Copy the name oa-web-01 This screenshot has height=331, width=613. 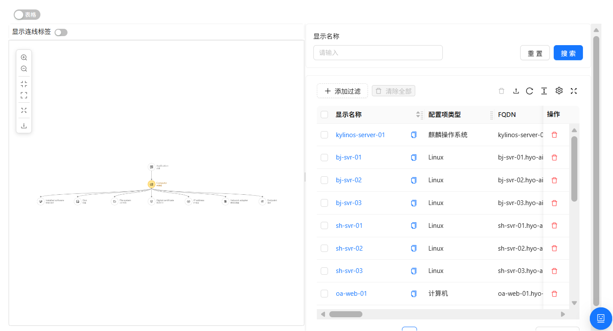[x=414, y=294]
